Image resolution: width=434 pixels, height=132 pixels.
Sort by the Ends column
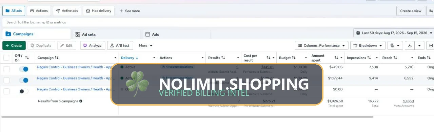coord(429,58)
